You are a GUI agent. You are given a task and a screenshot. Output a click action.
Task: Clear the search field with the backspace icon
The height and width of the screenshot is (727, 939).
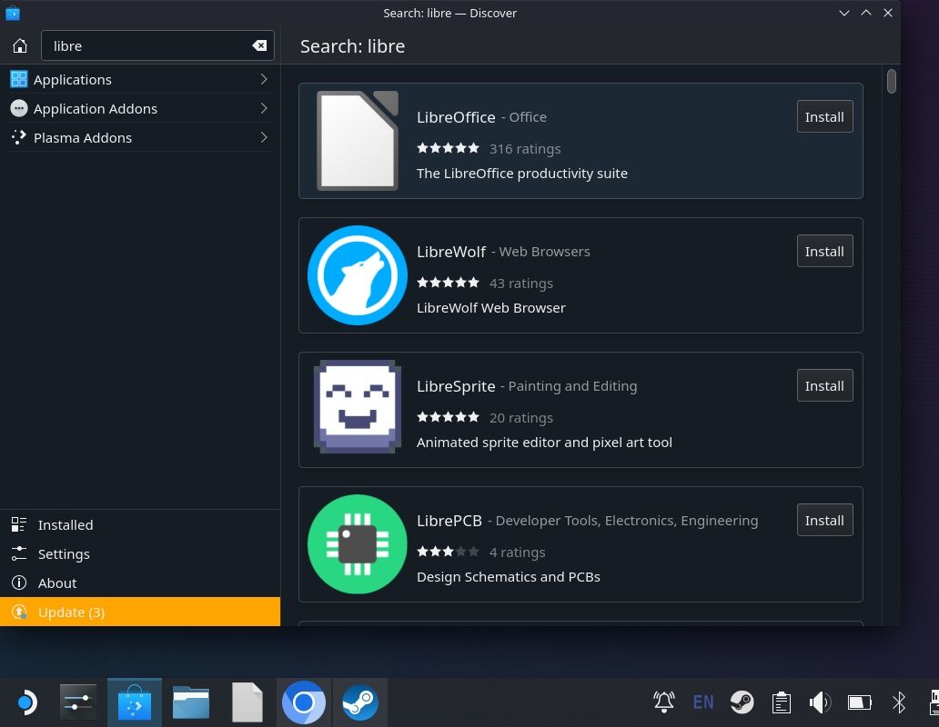point(259,45)
